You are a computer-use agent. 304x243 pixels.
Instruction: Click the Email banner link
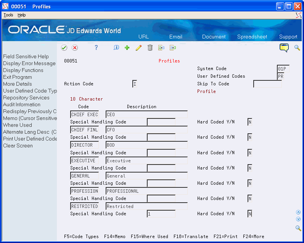[176, 37]
